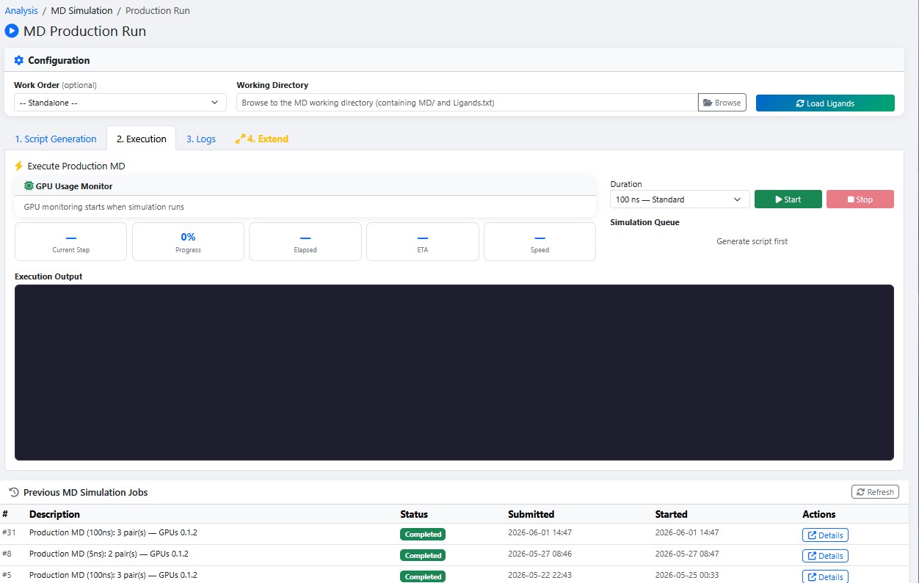
Task: Click started time '2026-05-27 08:47'
Action: click(687, 554)
